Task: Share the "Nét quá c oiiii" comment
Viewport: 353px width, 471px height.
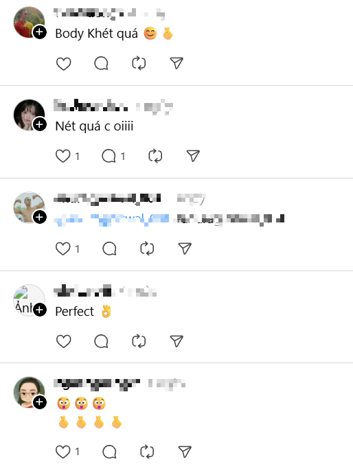Action: pos(193,156)
